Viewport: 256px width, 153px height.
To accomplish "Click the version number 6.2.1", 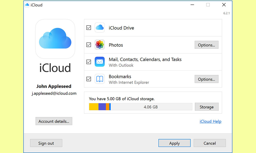I will coord(227,13).
